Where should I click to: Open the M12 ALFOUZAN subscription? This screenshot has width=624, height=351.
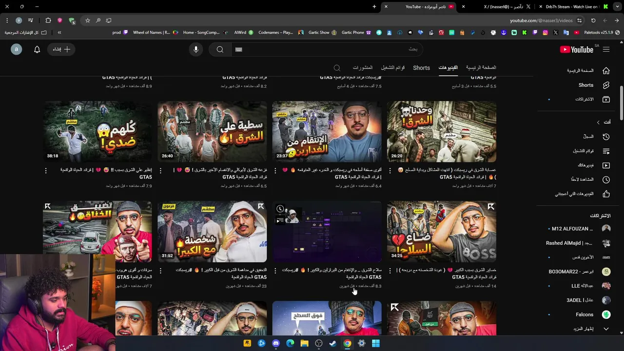tap(579, 229)
